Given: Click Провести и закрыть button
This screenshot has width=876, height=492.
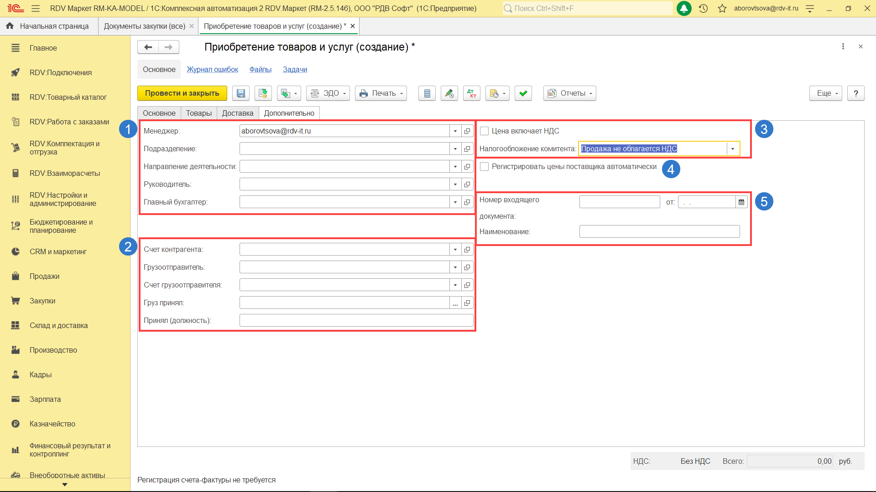Looking at the screenshot, I should click(x=182, y=93).
